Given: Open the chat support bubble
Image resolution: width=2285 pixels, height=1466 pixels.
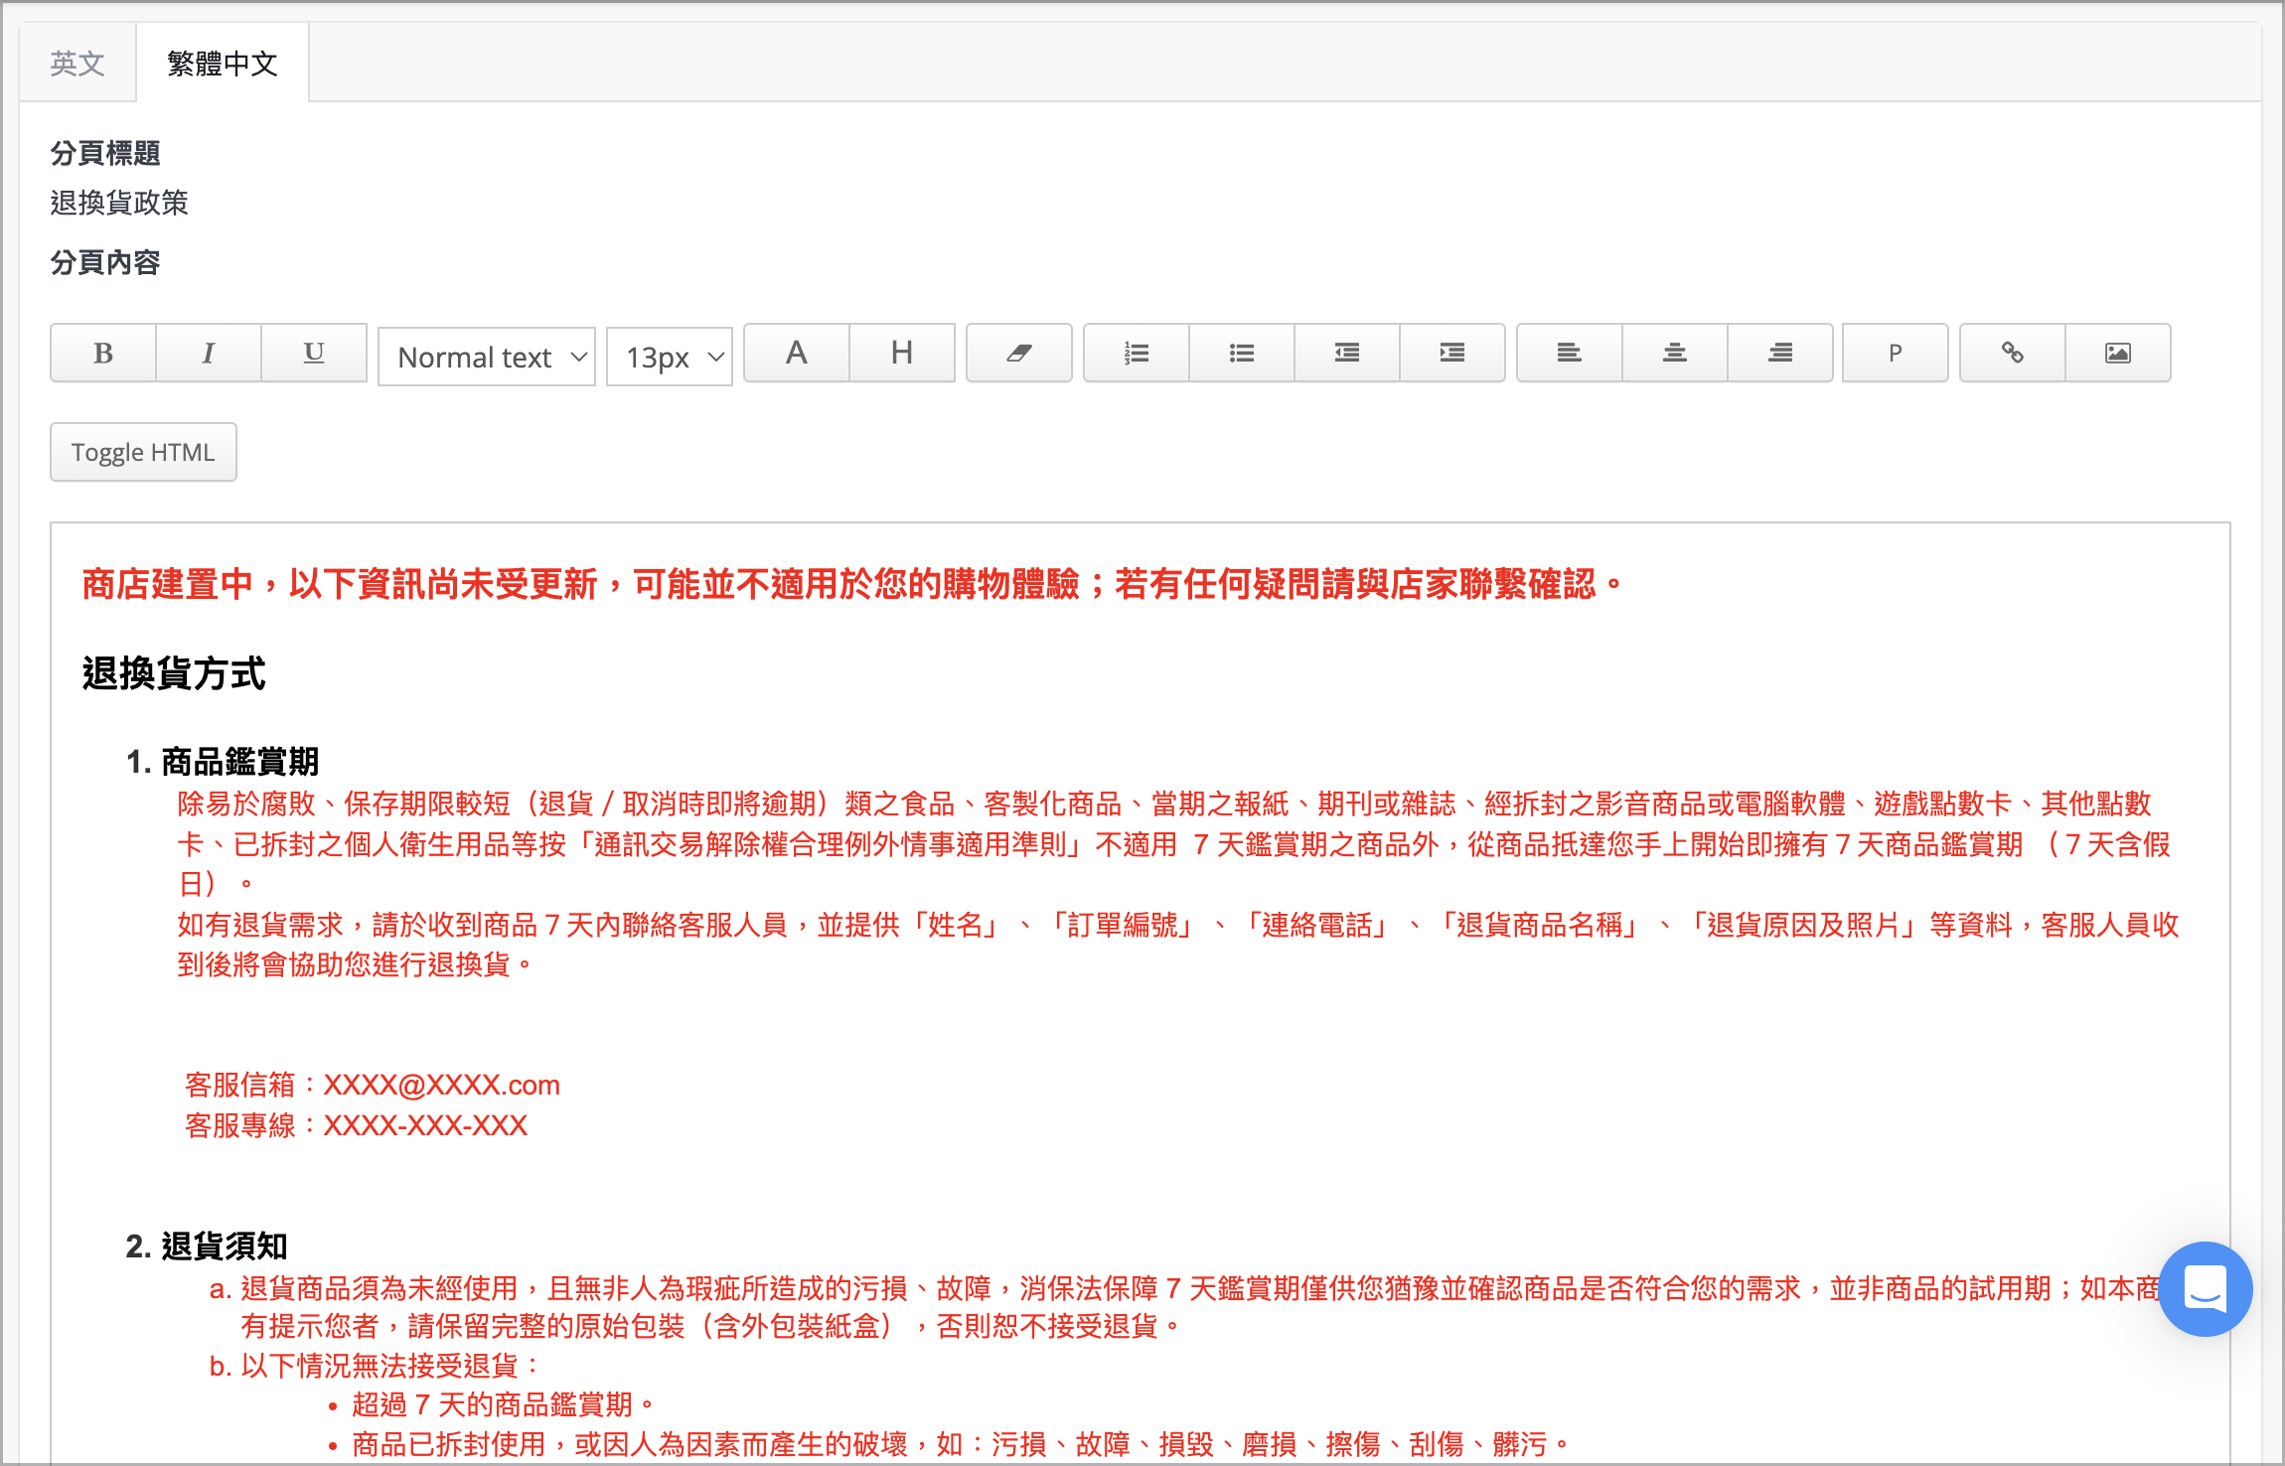Looking at the screenshot, I should (2206, 1289).
